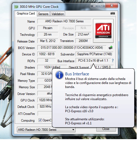Close window with red X button
The image size is (138, 141).
(112, 6)
